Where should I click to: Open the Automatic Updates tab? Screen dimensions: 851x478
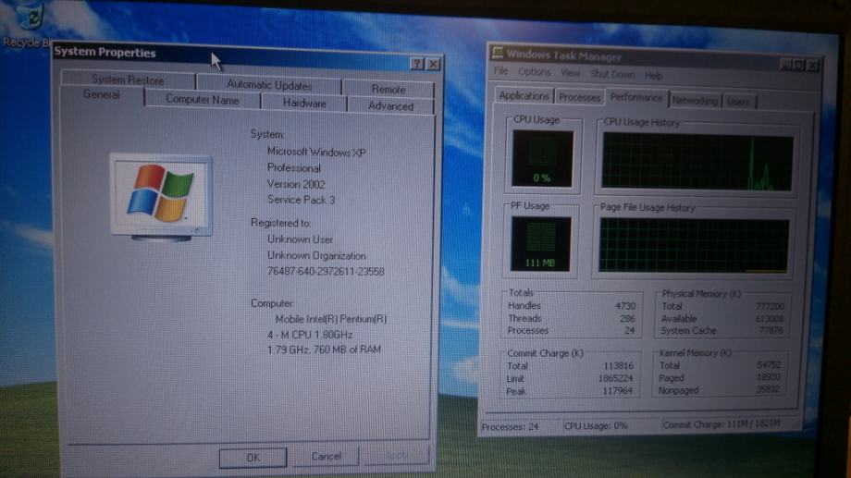pos(269,85)
